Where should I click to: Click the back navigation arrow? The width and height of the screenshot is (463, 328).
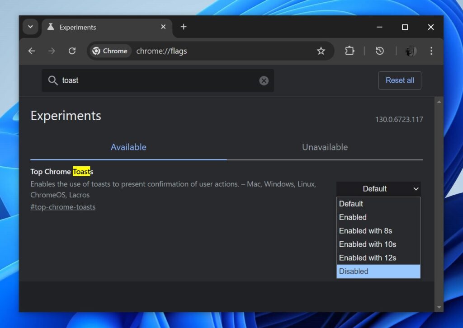tap(31, 51)
